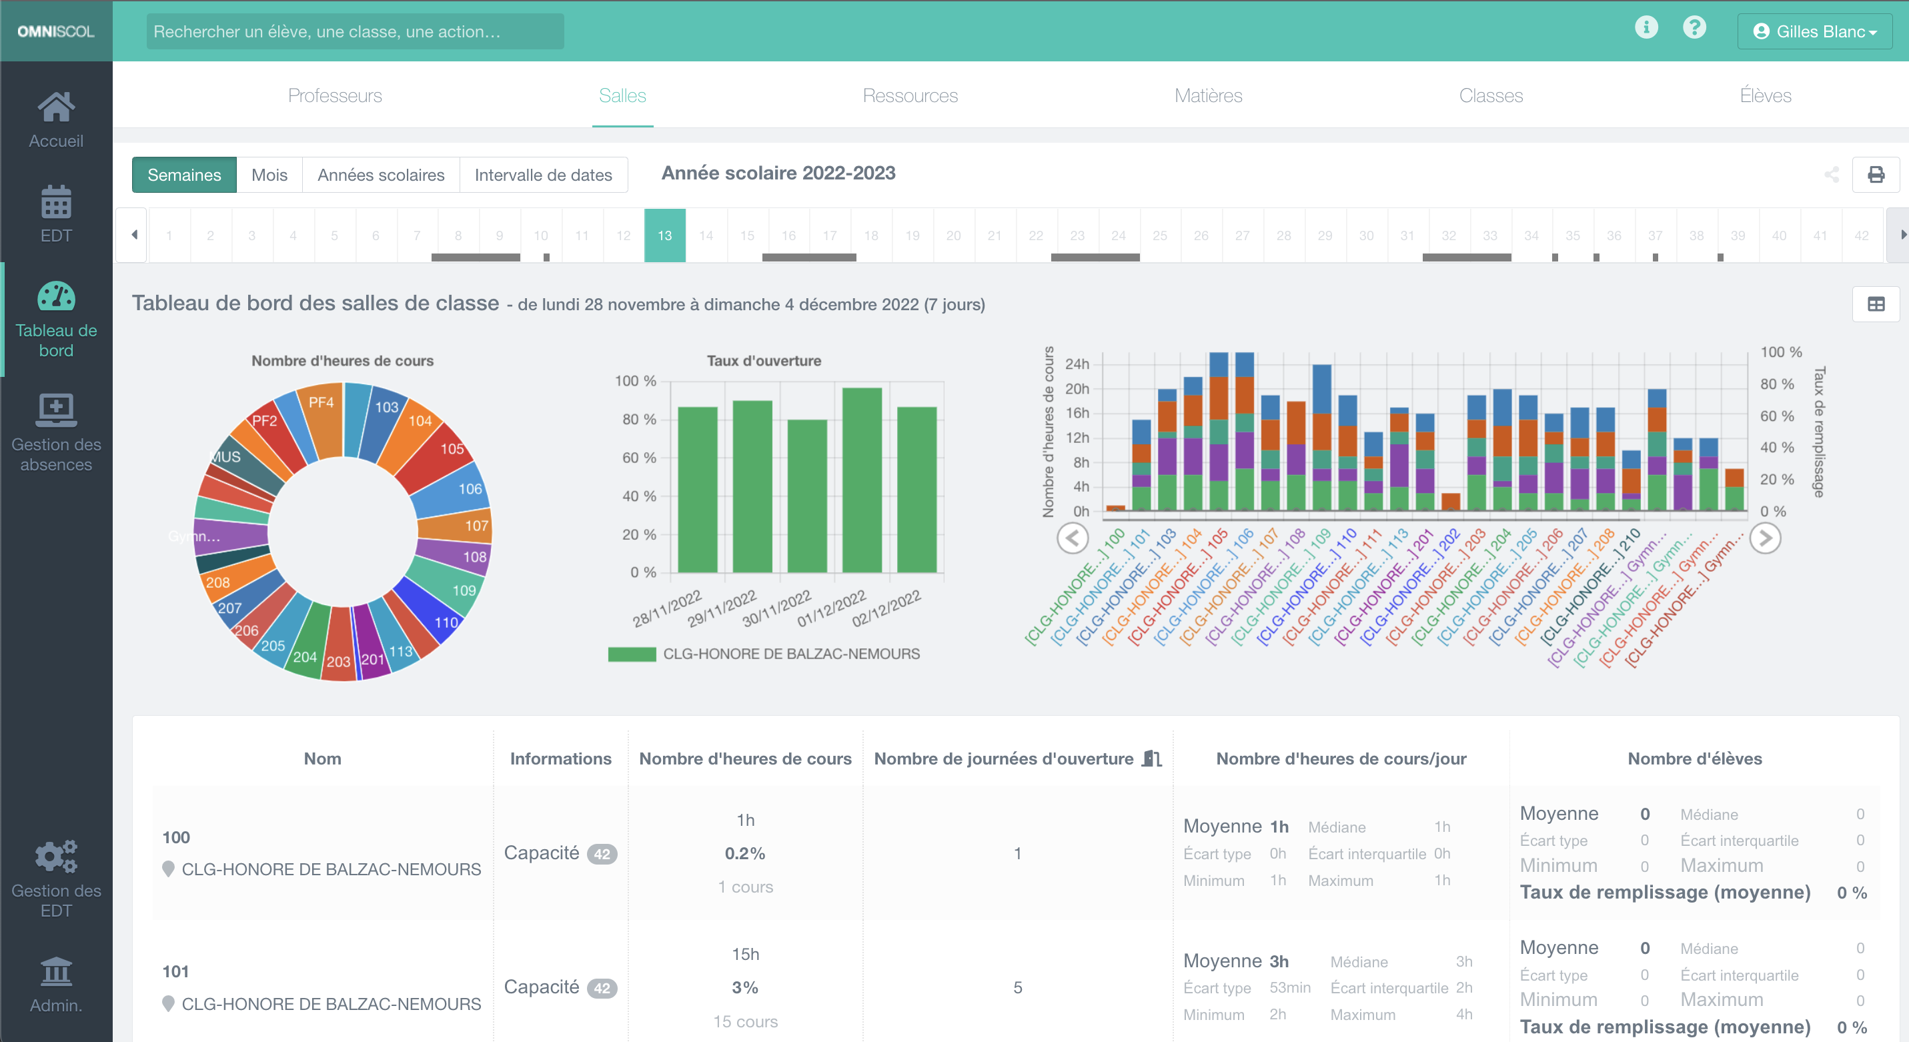Select the Semaines period toggle
The height and width of the screenshot is (1042, 1909).
coord(184,175)
